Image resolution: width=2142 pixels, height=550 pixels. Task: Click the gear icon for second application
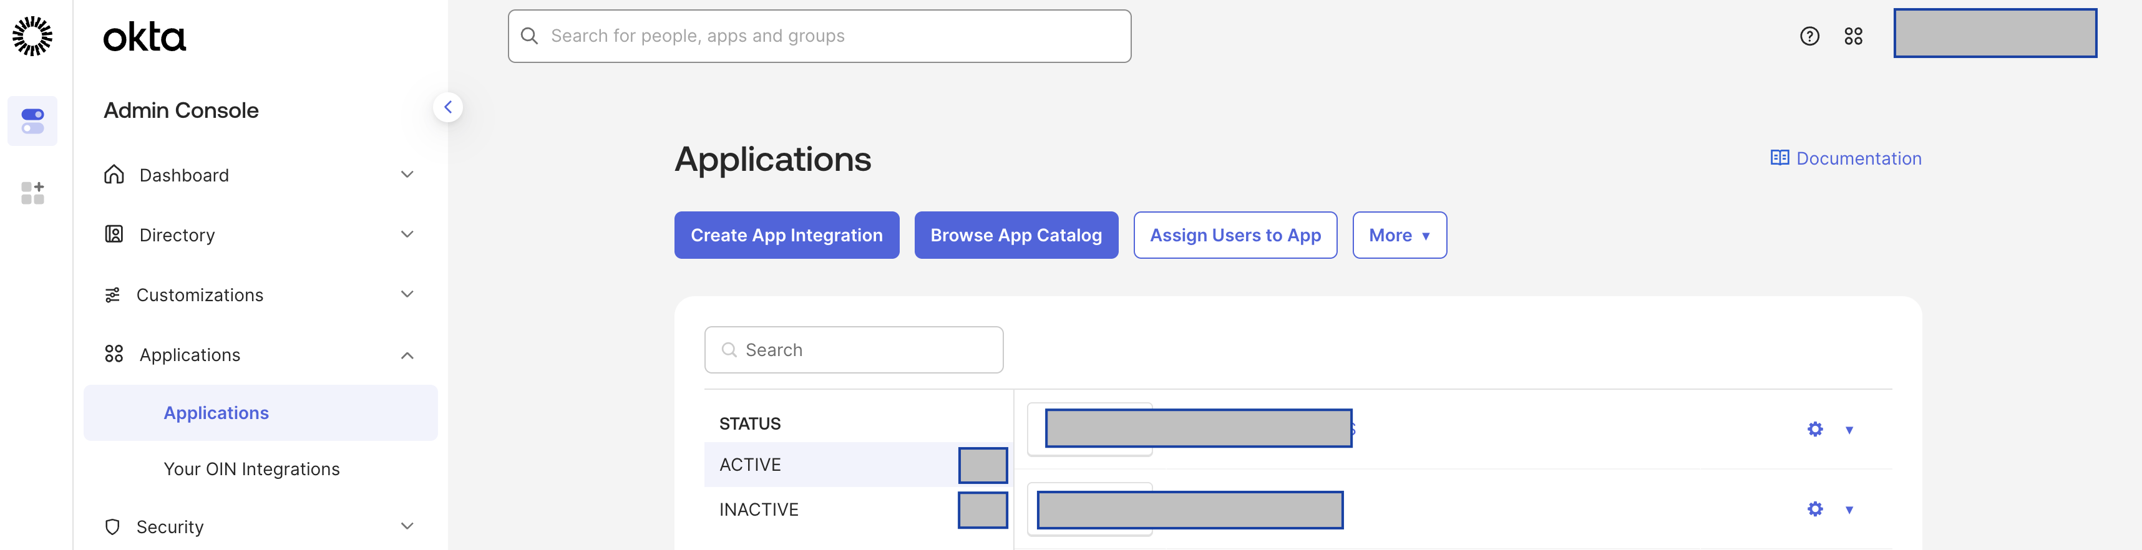(x=1814, y=508)
